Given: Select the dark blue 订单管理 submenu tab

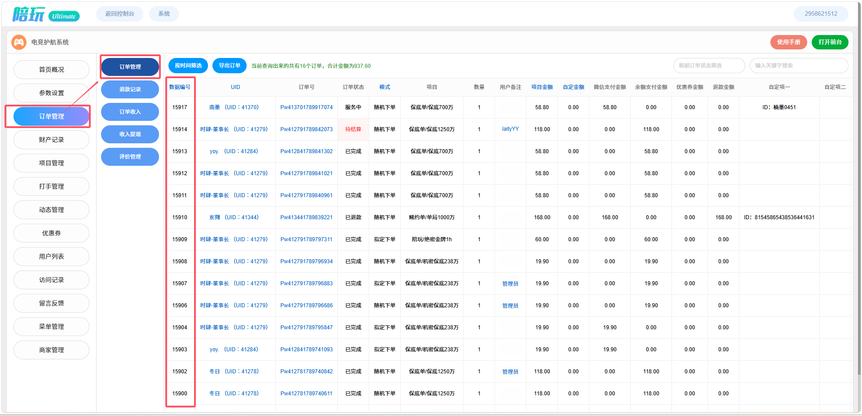Looking at the screenshot, I should pos(130,67).
